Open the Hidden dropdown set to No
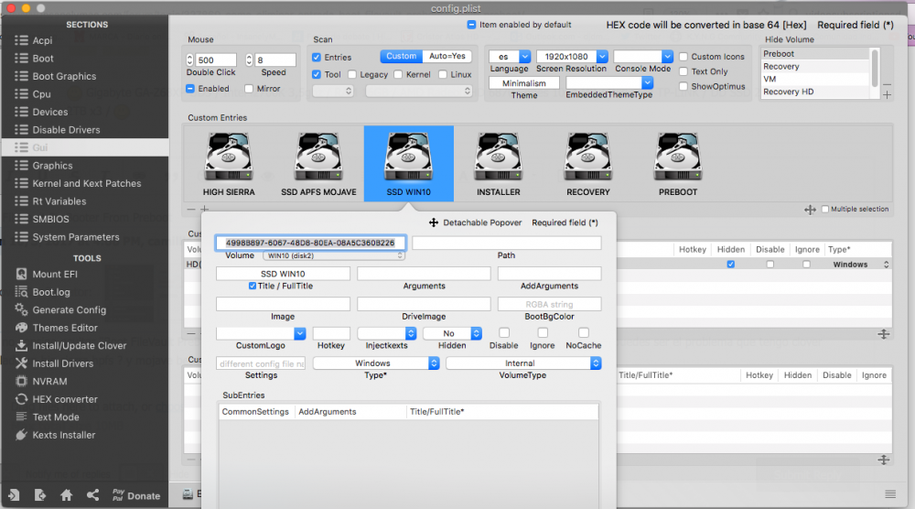915x509 pixels. point(452,333)
